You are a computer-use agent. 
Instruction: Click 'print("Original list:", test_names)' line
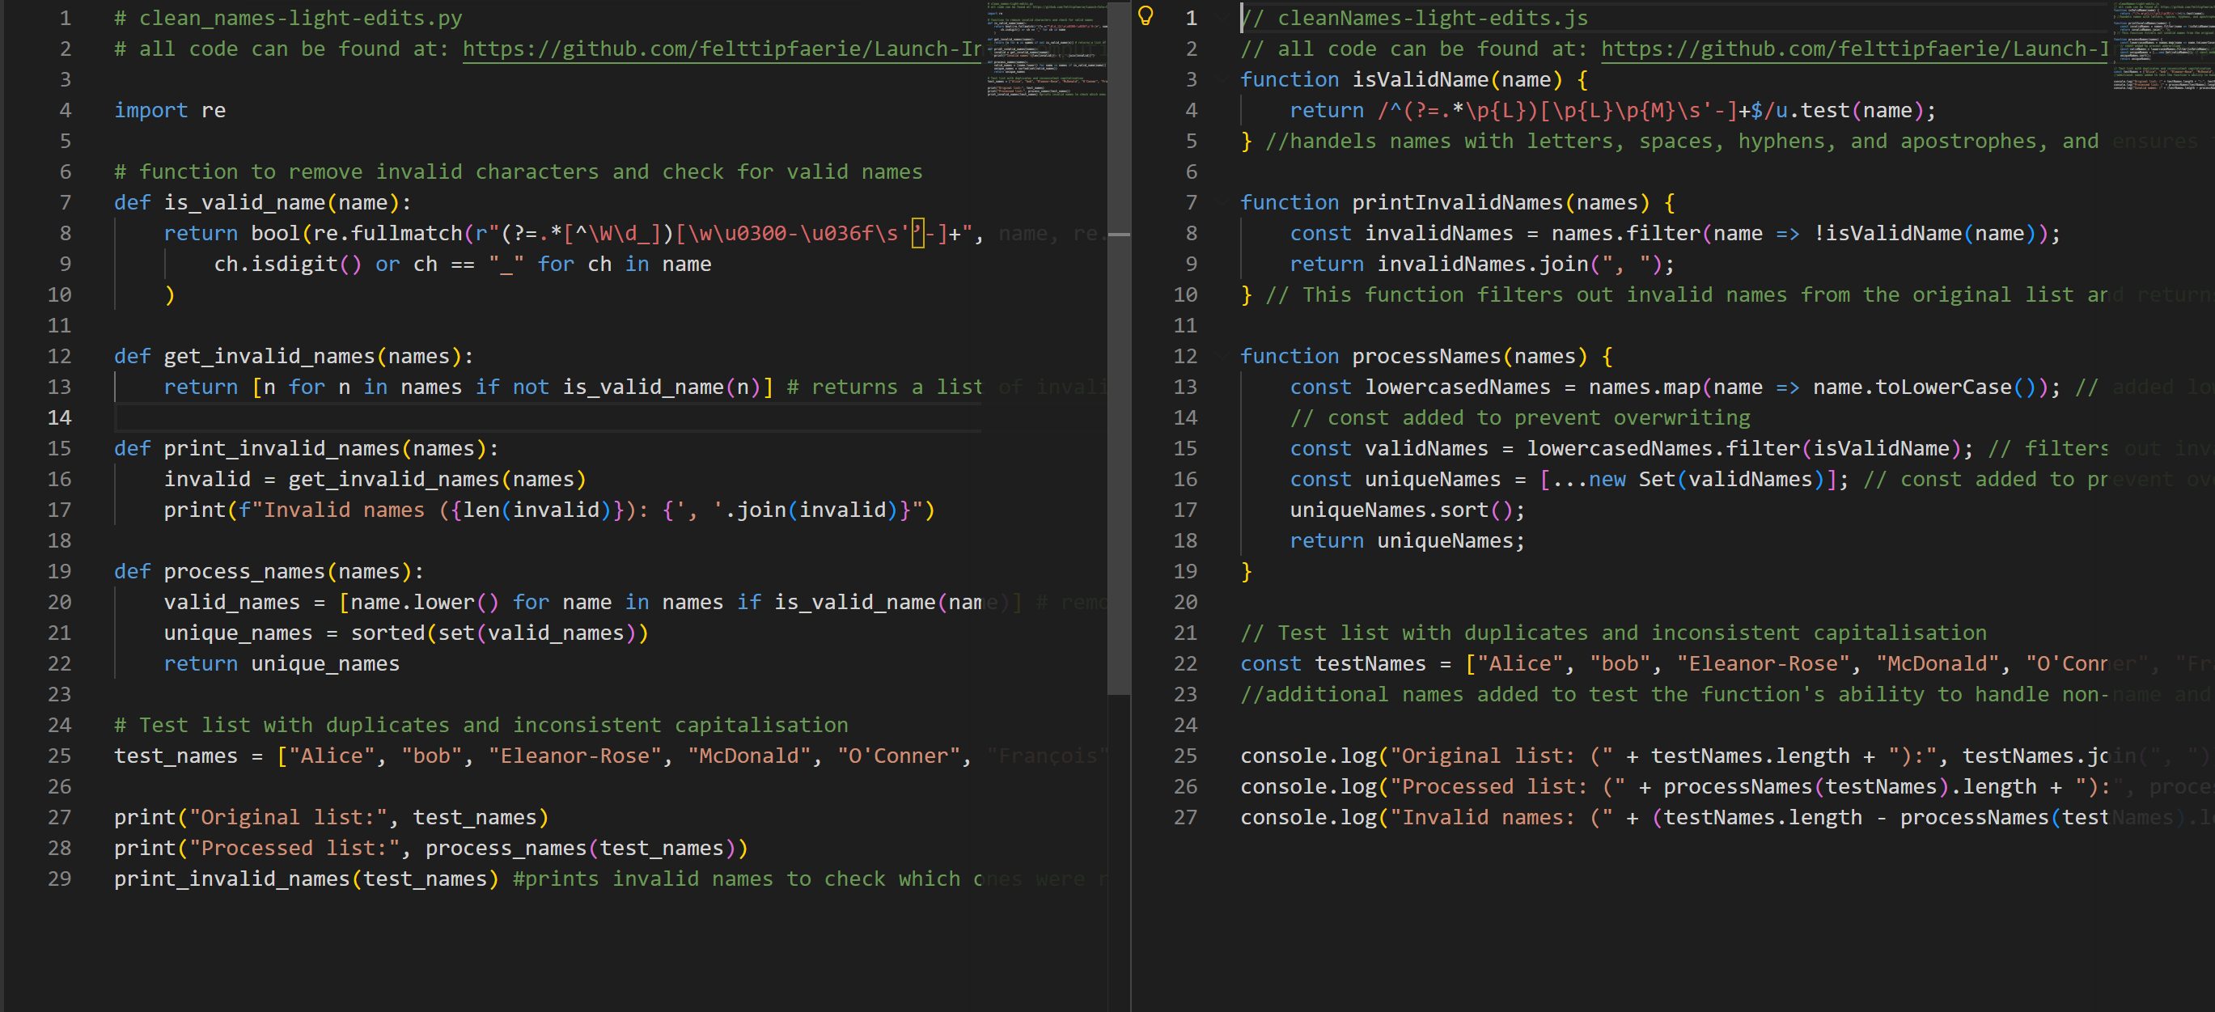(331, 818)
